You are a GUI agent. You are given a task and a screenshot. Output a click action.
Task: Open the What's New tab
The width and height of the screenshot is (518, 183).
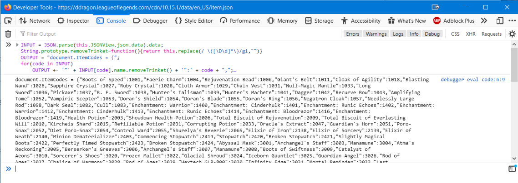click(x=407, y=21)
